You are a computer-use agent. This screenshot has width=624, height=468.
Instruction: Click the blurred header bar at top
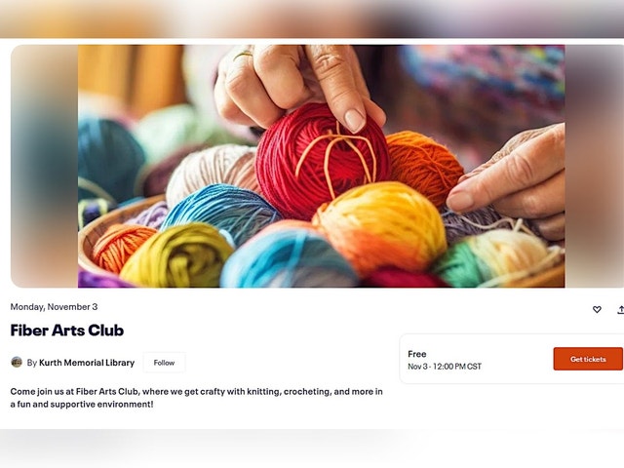[x=312, y=19]
